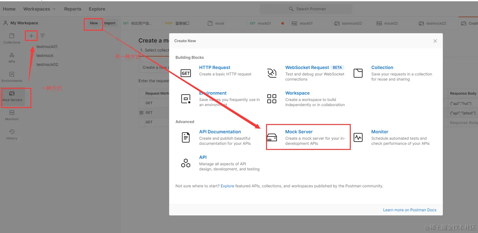Select testmock01 in mock server list
478x233 pixels.
coord(47,47)
